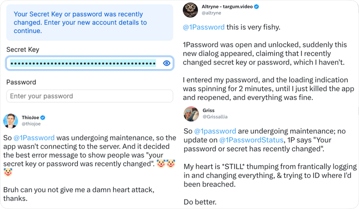Click the Griss display name
The width and height of the screenshot is (359, 209).
(x=209, y=110)
